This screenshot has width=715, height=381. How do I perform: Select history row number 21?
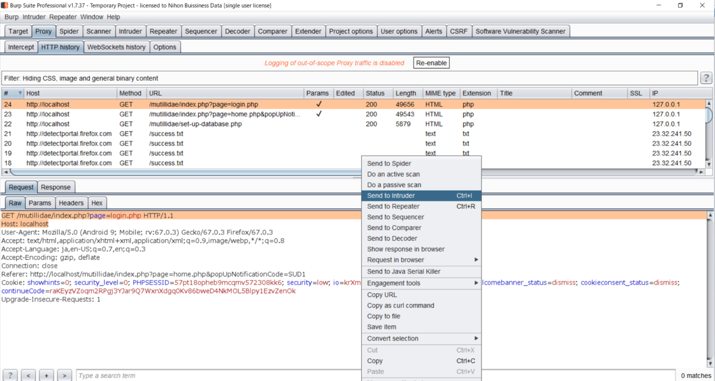pos(353,134)
